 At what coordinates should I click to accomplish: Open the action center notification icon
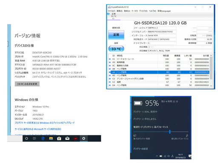[x=190, y=156]
